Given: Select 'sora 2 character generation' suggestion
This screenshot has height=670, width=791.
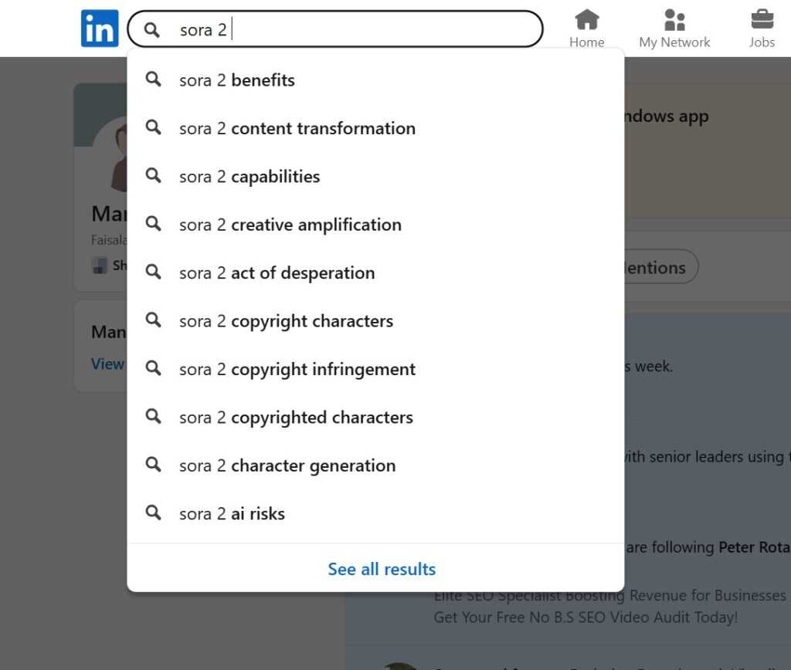Looking at the screenshot, I should tap(287, 465).
